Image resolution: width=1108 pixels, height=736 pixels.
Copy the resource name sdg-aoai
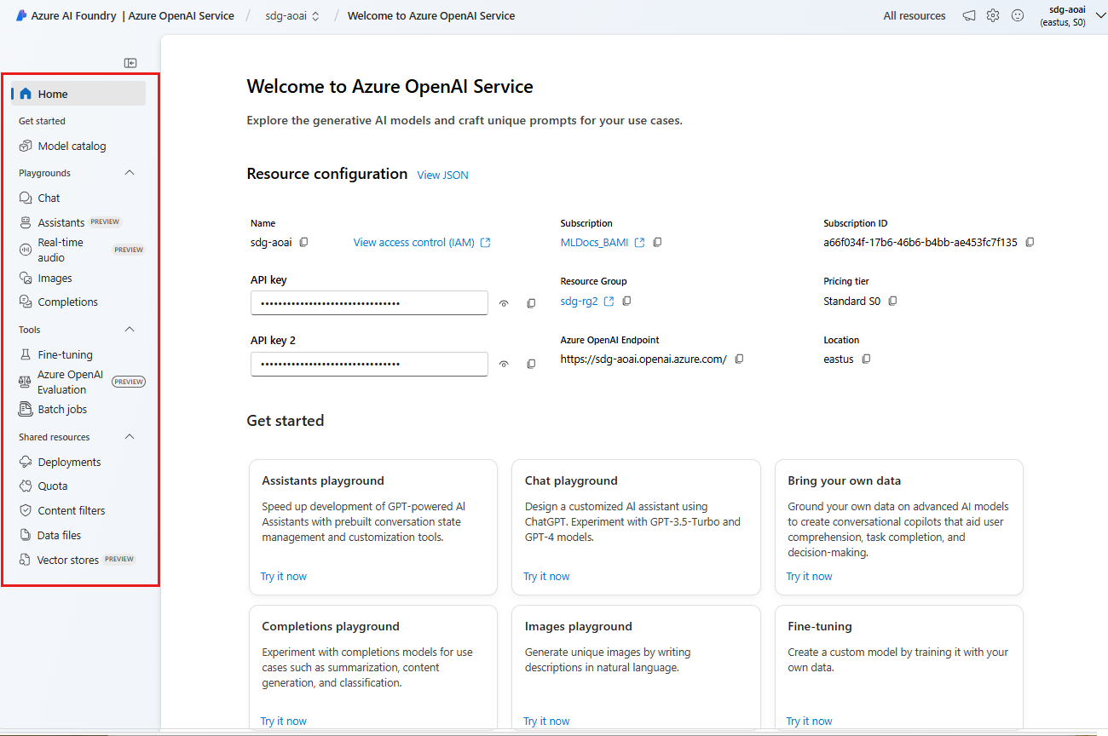pyautogui.click(x=304, y=242)
